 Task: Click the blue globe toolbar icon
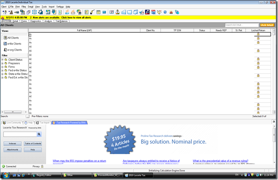(x=165, y=12)
